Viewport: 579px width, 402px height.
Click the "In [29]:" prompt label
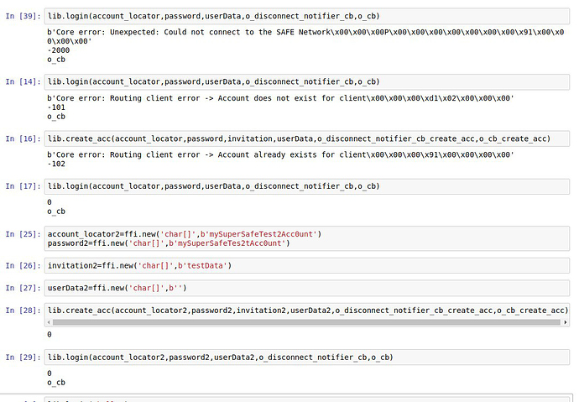tap(23, 358)
